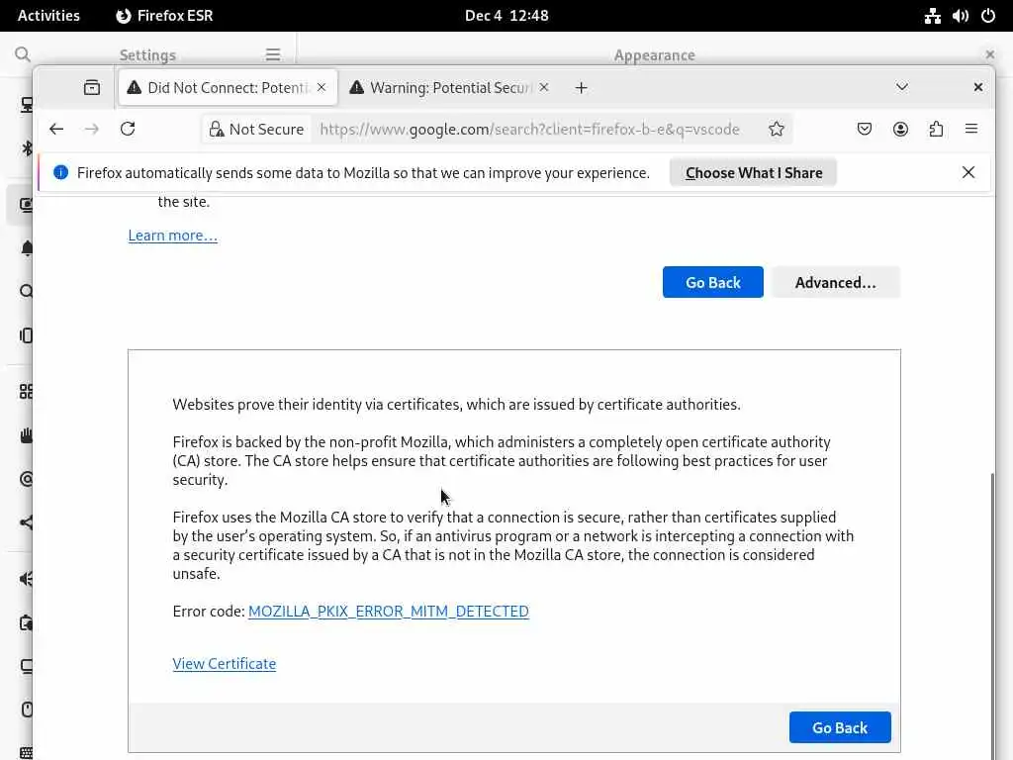Click the page vertical scrollbar thumb

point(991,614)
